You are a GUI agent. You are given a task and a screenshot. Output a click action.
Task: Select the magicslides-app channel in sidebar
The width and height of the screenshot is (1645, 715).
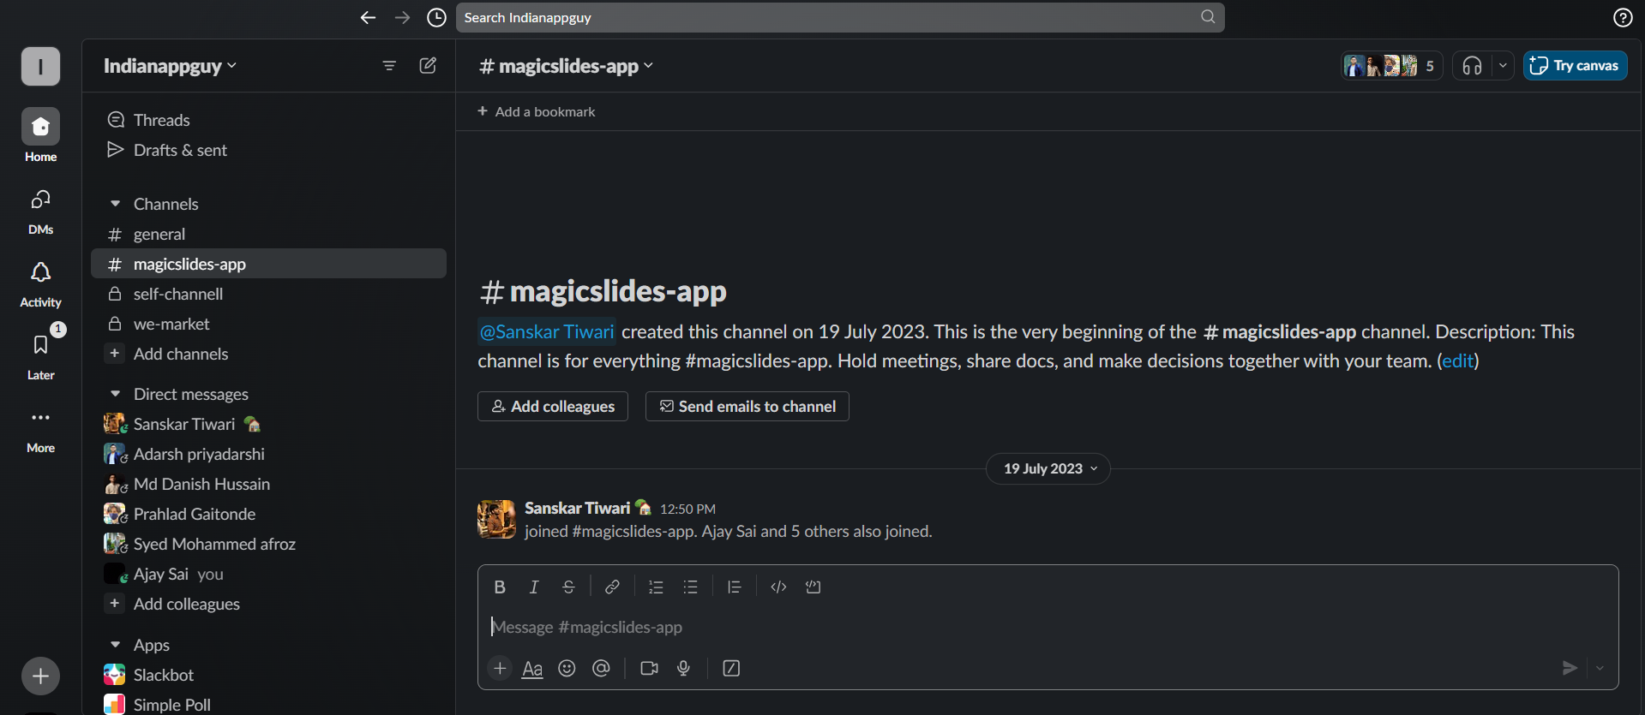point(268,264)
